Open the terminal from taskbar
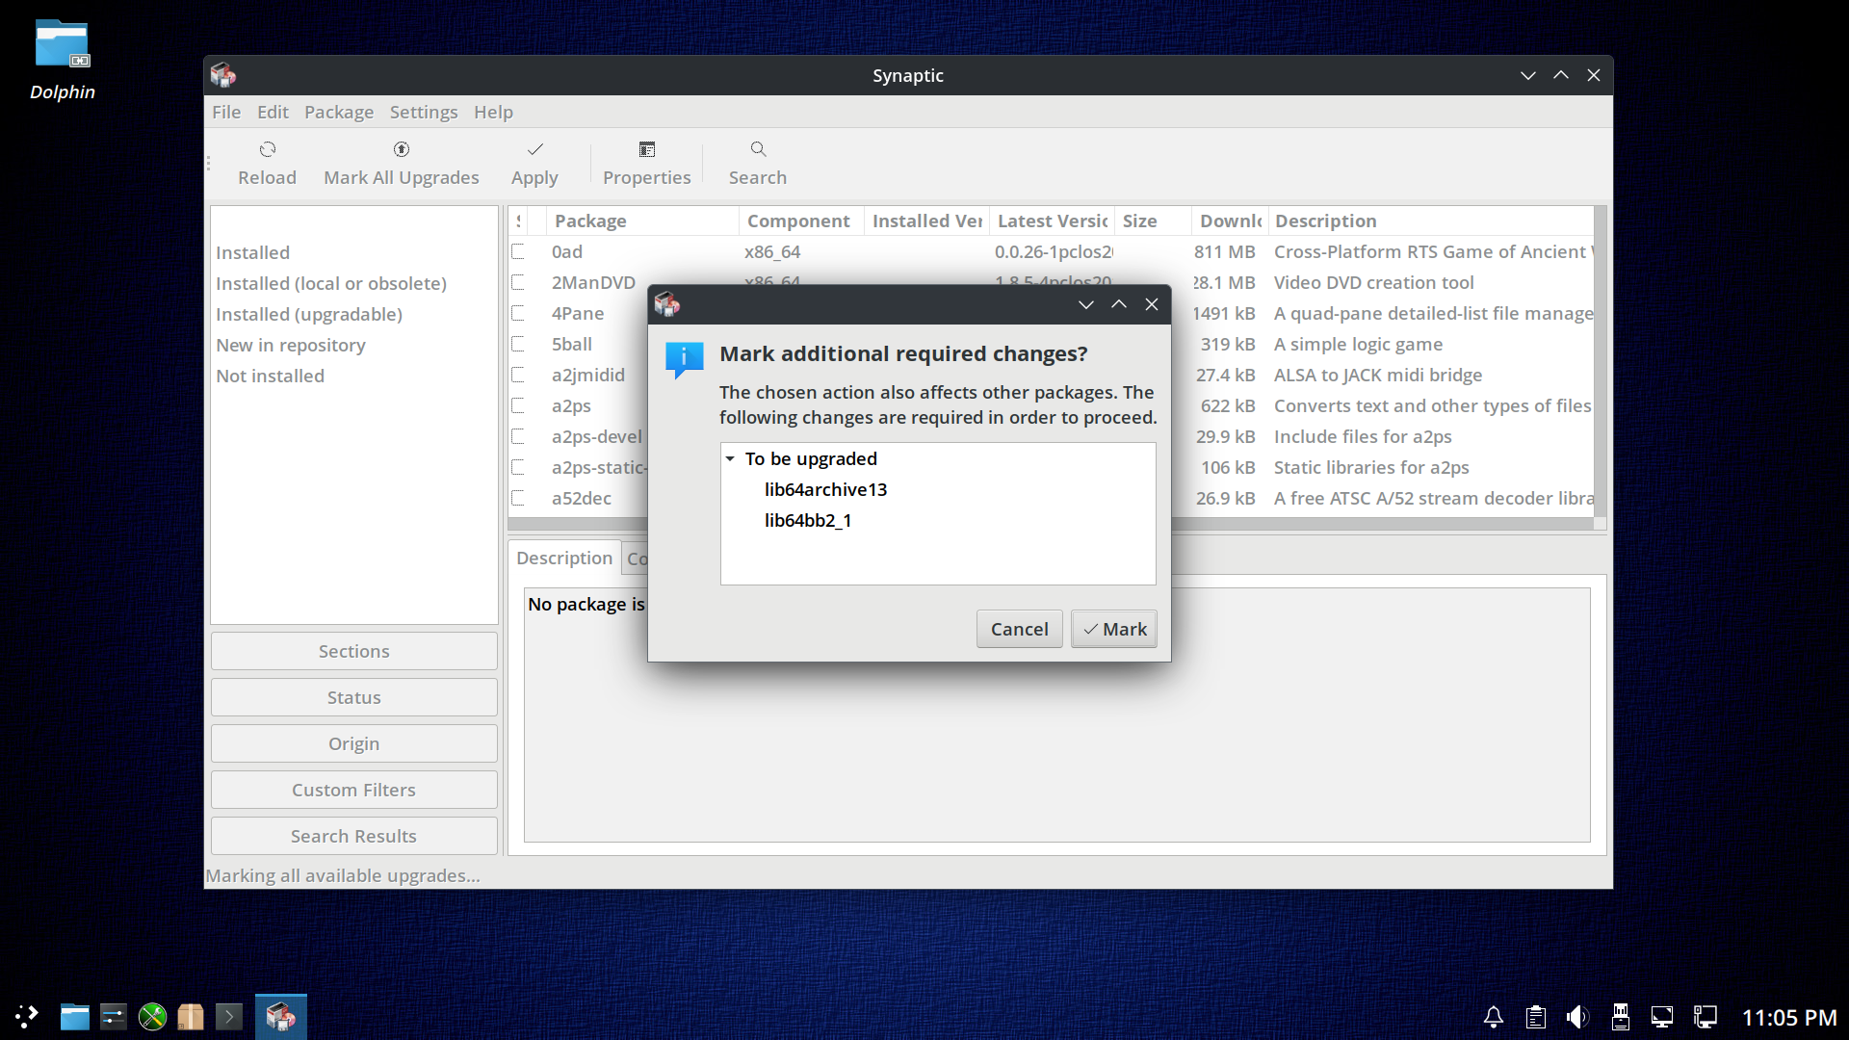1849x1040 pixels. pyautogui.click(x=229, y=1017)
